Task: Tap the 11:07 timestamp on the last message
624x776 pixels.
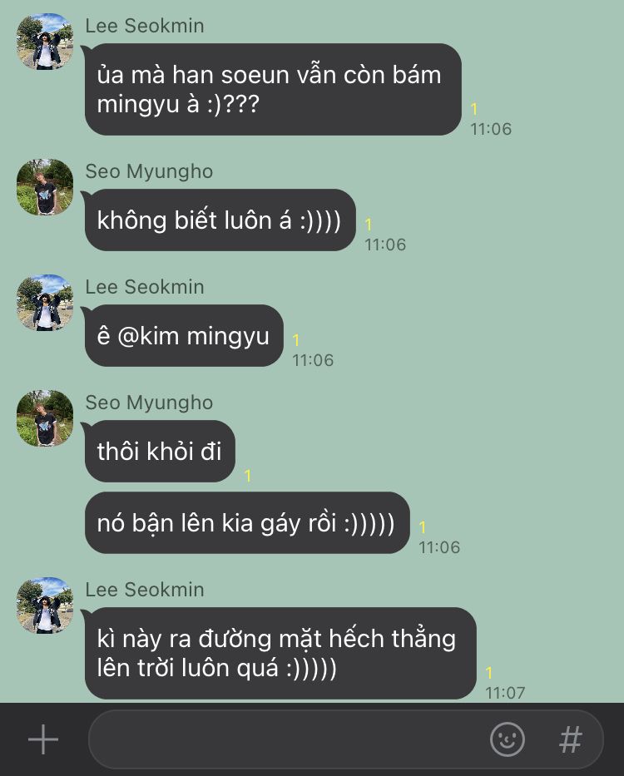Action: (505, 693)
